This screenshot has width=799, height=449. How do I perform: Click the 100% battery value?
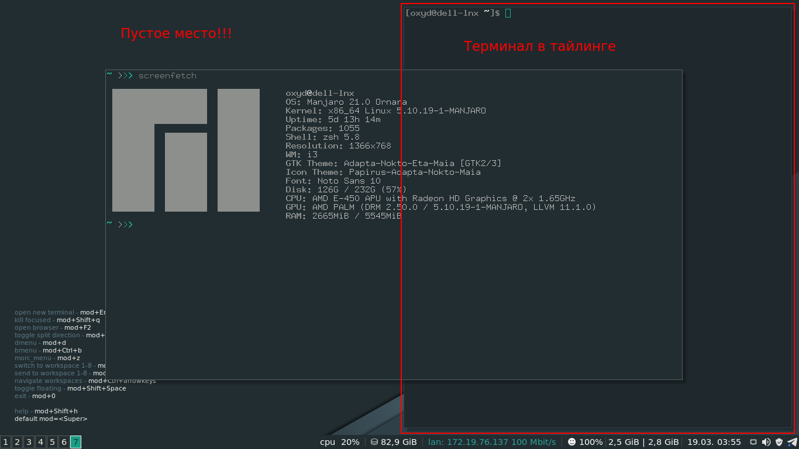click(x=591, y=442)
